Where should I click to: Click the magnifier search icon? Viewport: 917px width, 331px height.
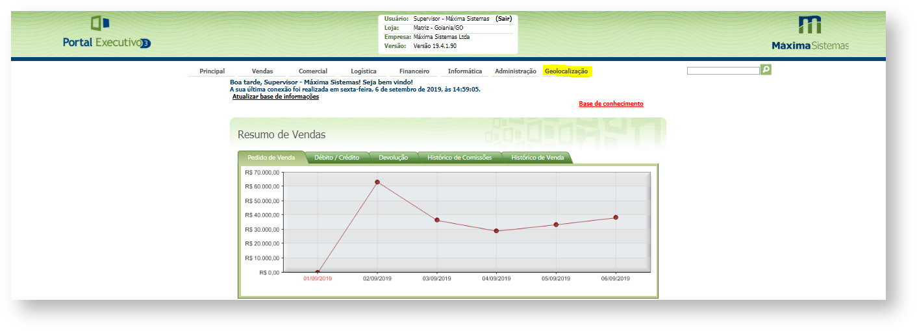pyautogui.click(x=766, y=69)
